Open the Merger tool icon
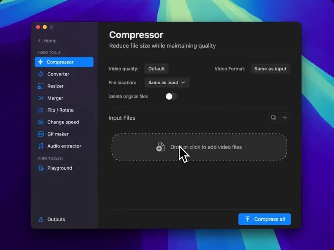The height and width of the screenshot is (250, 334). (40, 98)
